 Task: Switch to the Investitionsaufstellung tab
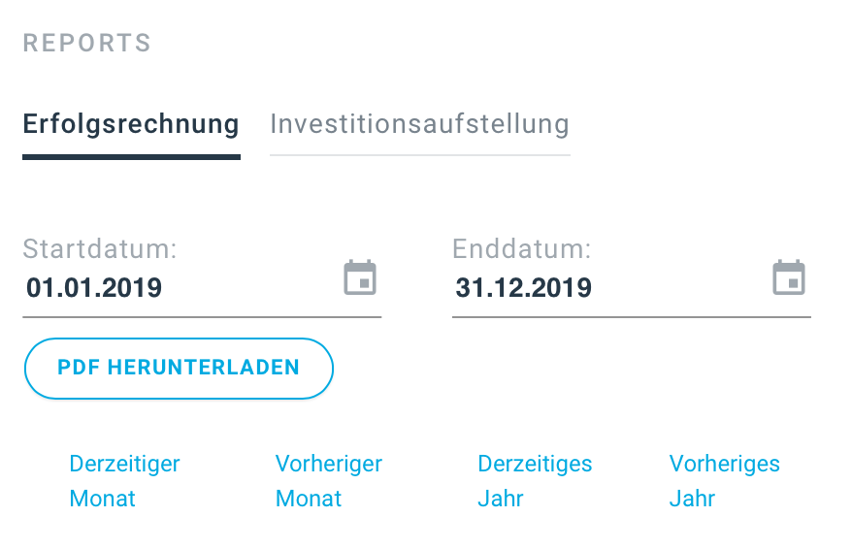tap(419, 124)
